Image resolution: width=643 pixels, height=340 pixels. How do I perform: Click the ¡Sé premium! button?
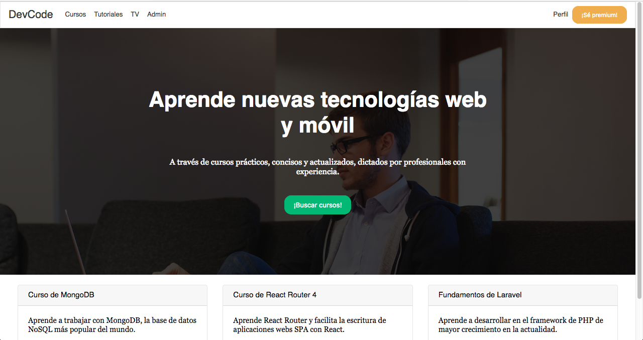click(x=599, y=15)
